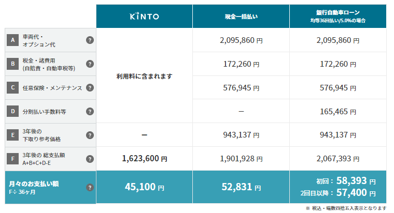Image resolution: width=394 pixels, height=213 pixels.
Task: Click the A+B+C+D-E formula text
Action: point(37,163)
